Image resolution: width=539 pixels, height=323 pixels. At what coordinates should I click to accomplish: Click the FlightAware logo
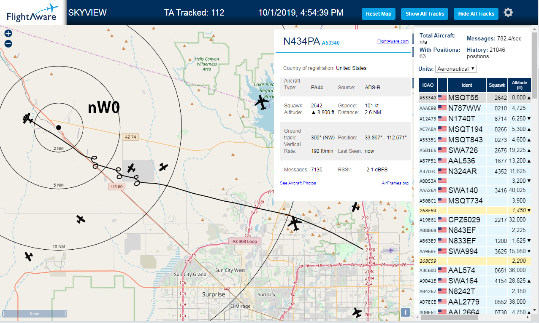(x=33, y=13)
